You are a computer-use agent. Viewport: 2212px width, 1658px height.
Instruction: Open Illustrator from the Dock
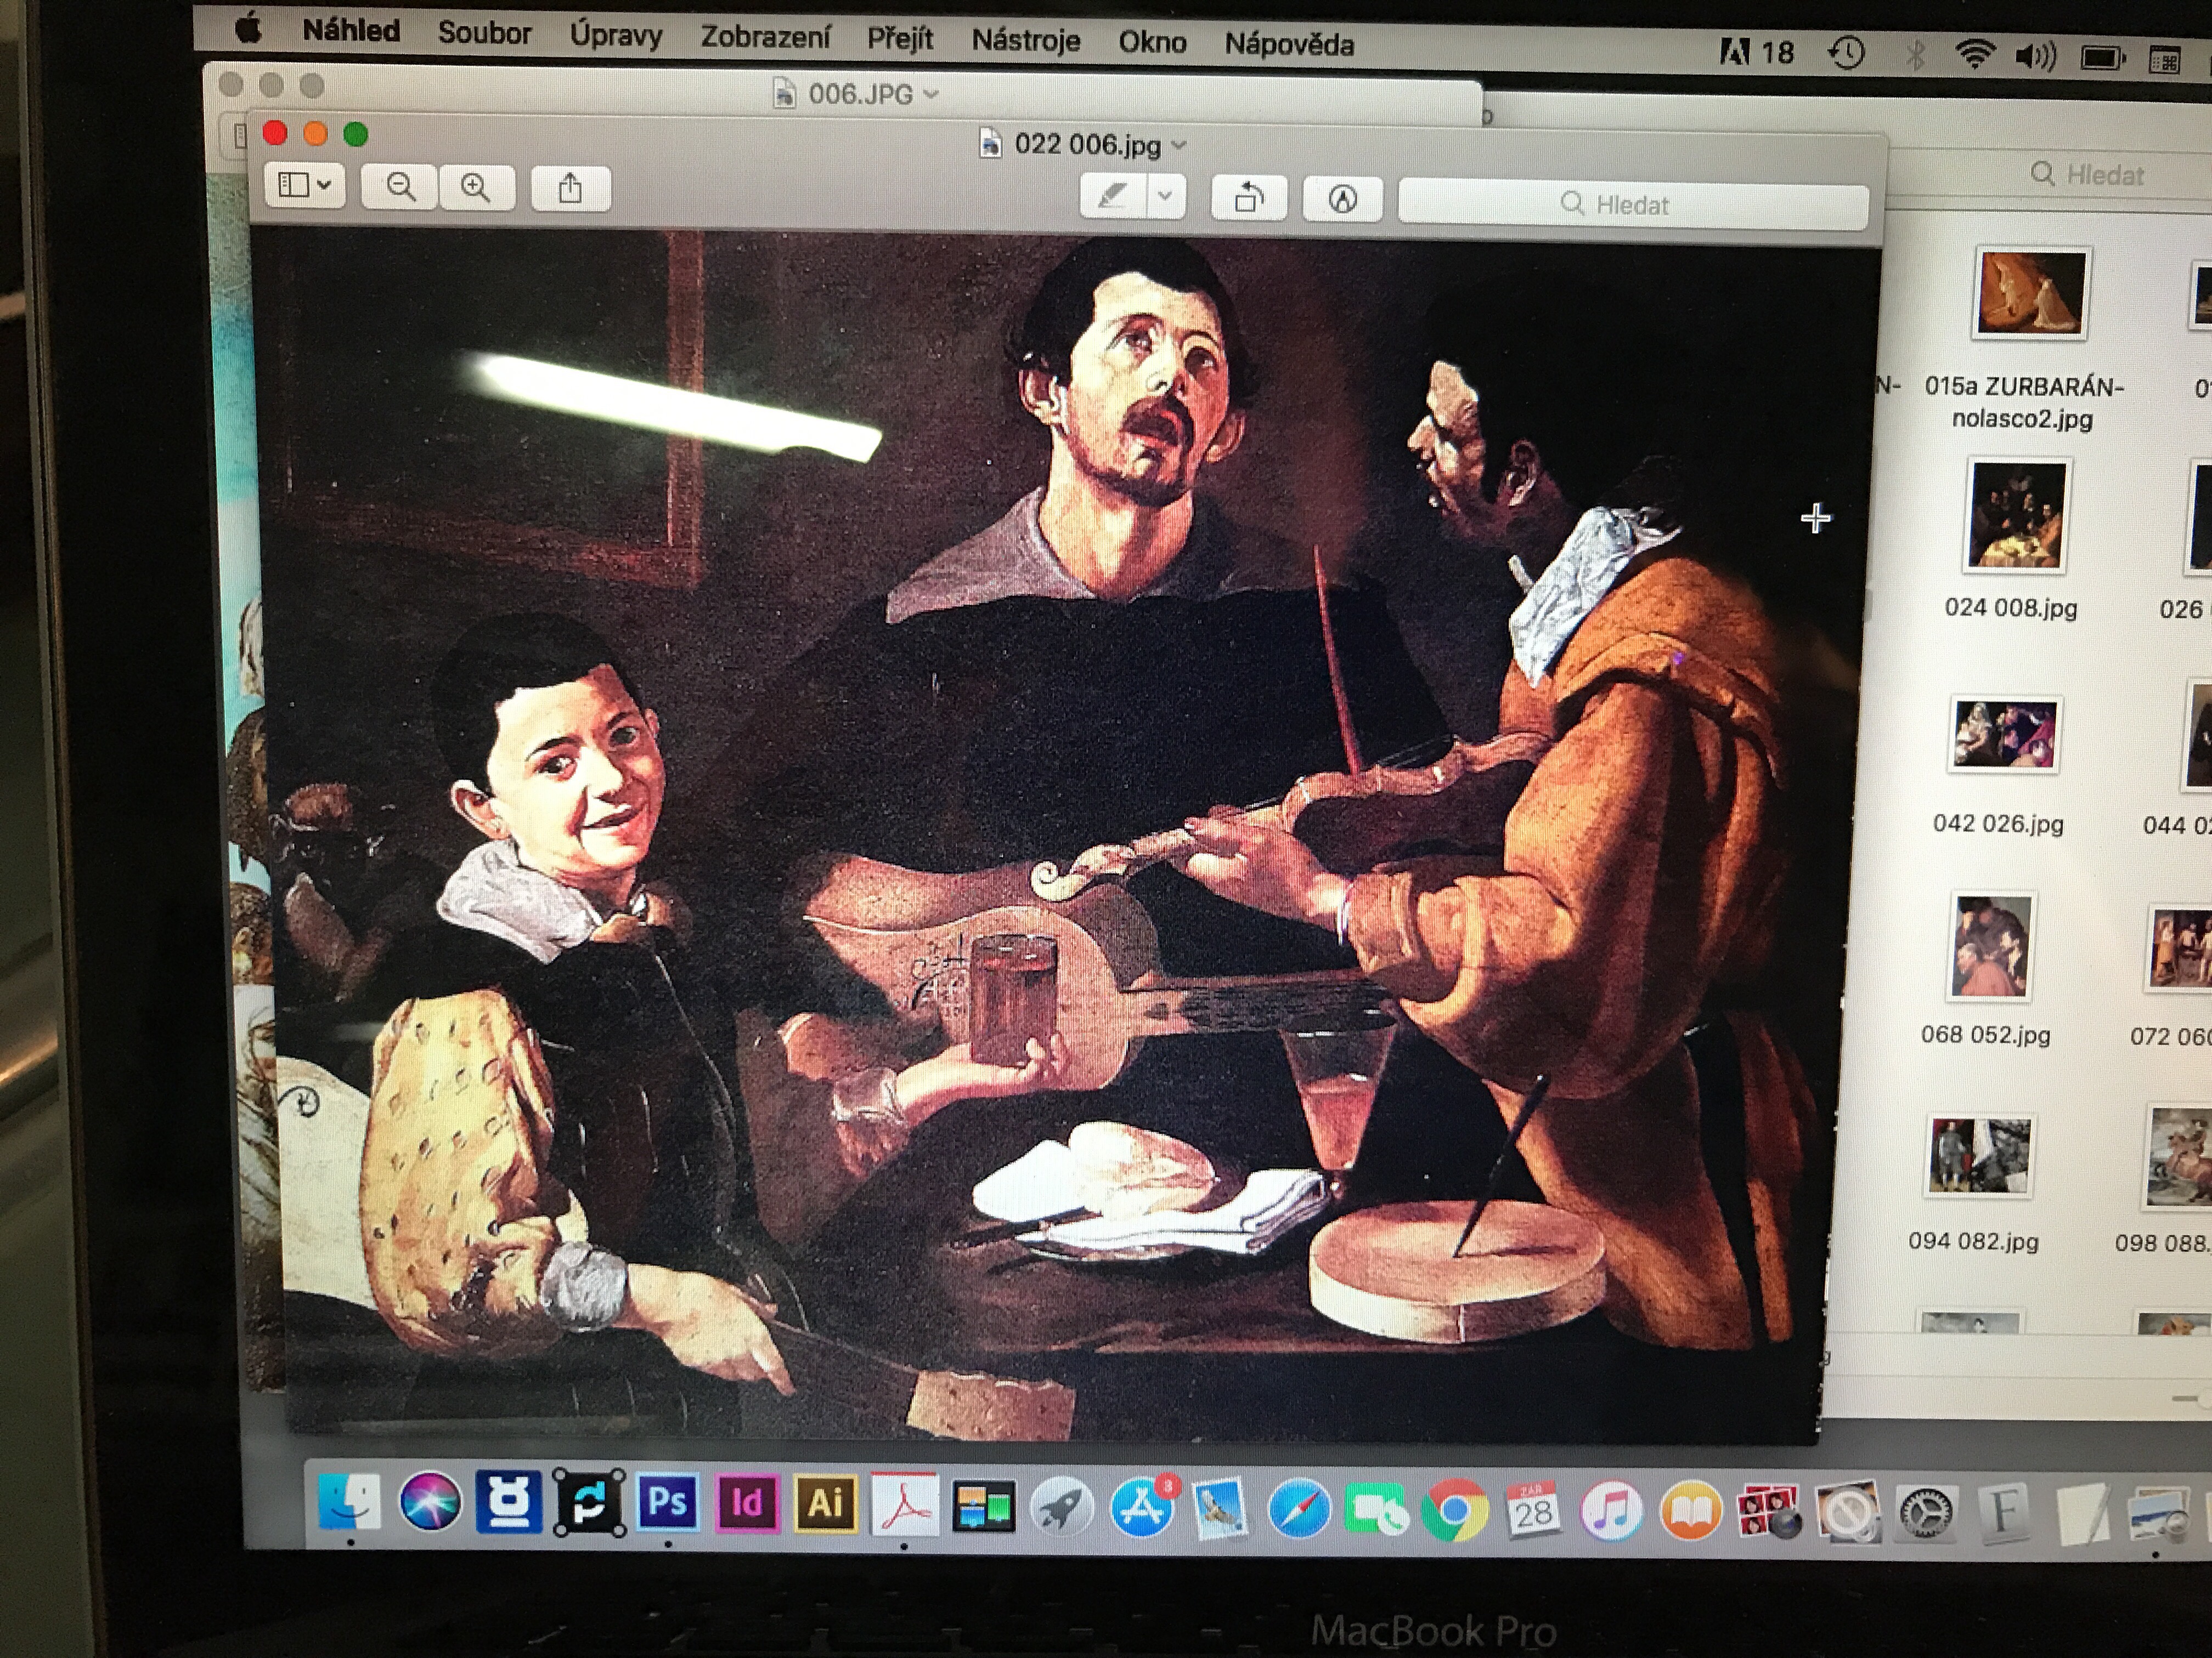(825, 1503)
